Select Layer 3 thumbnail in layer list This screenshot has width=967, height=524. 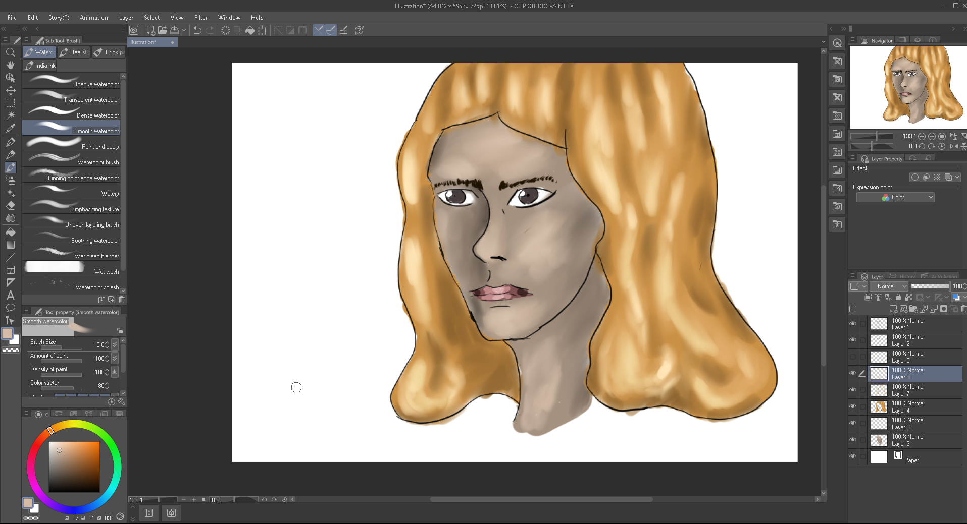(x=879, y=440)
